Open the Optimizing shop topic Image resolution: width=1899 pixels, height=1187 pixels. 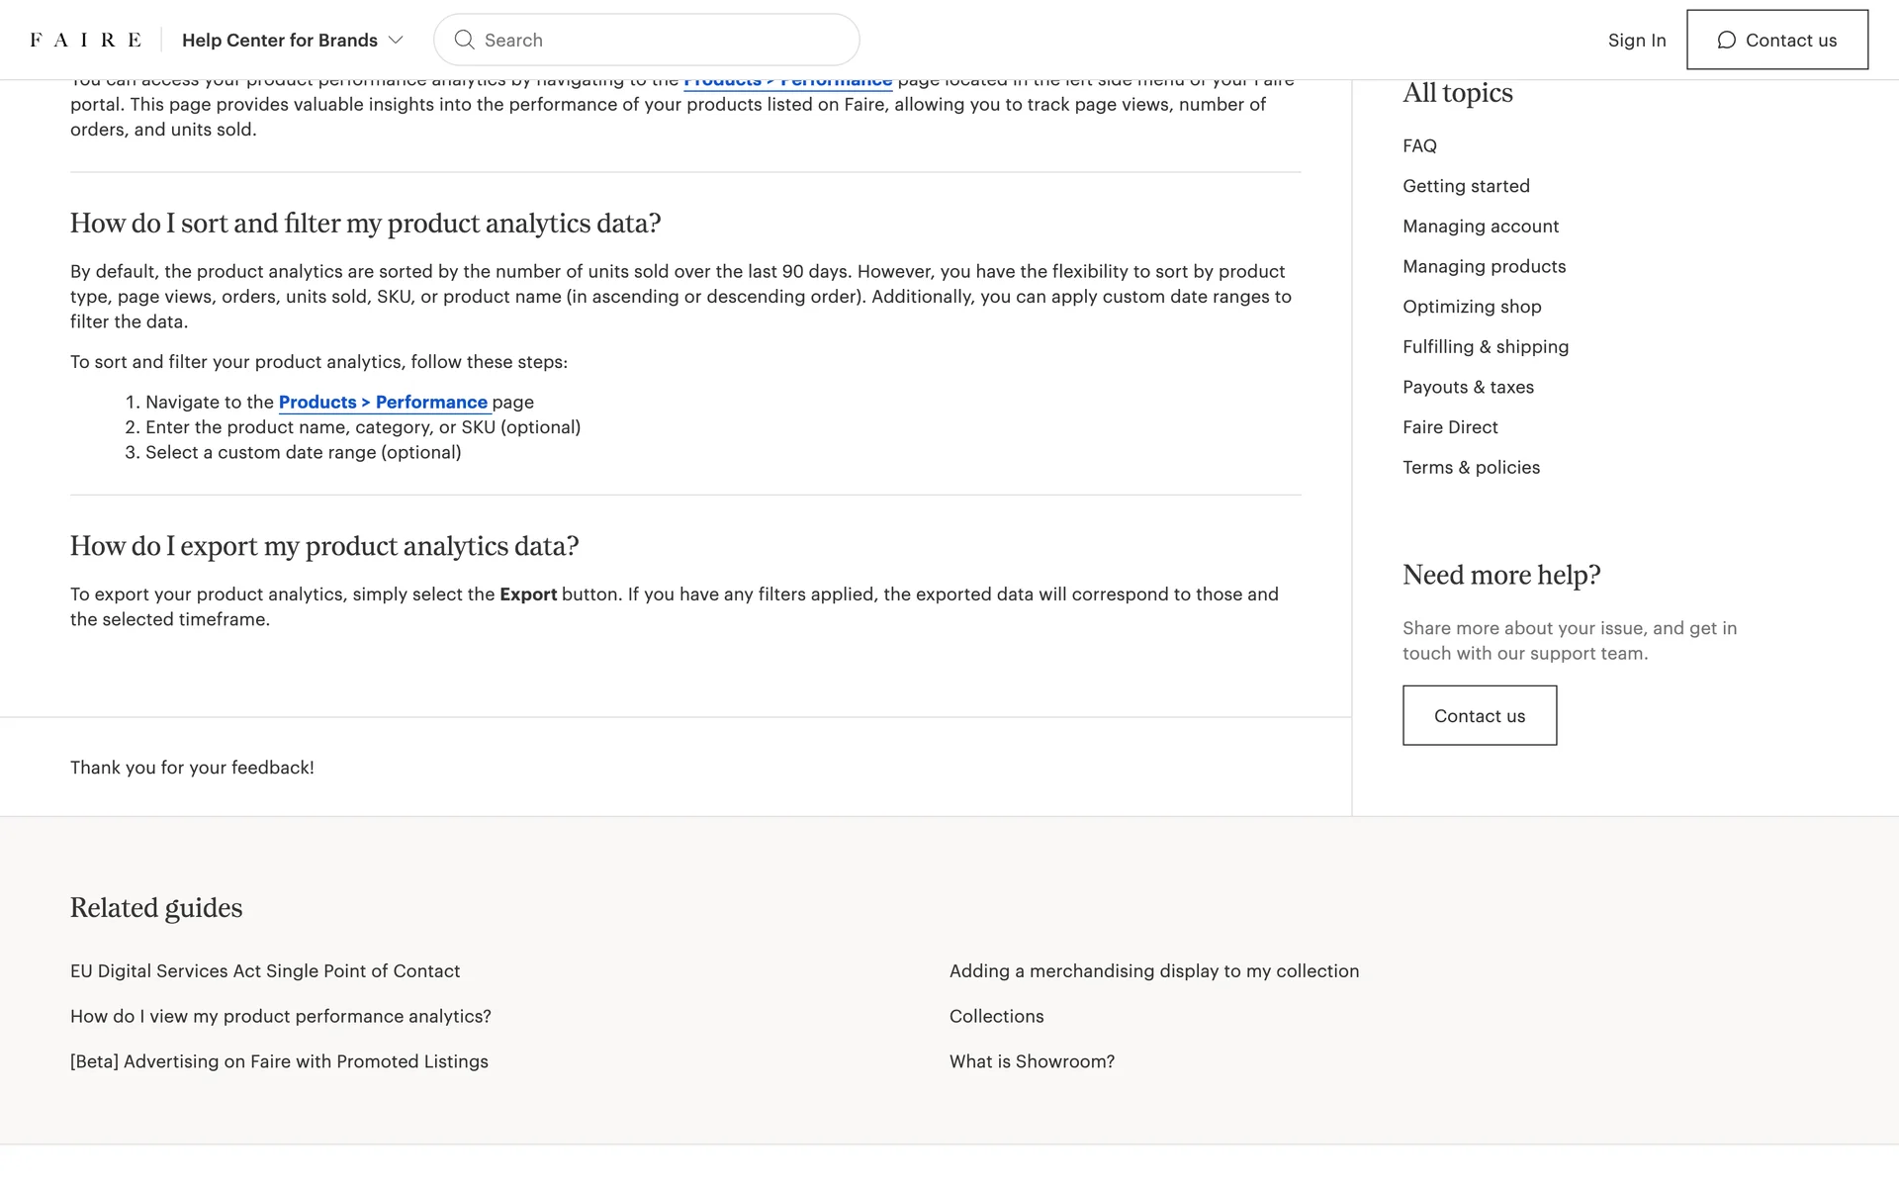pos(1472,307)
